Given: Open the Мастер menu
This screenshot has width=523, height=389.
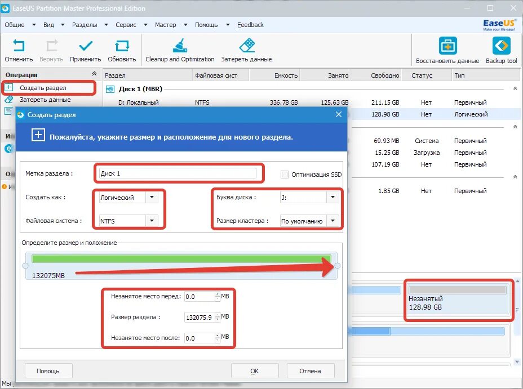Looking at the screenshot, I should [166, 25].
